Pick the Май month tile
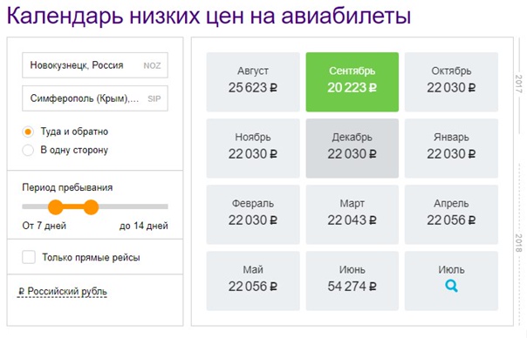The width and height of the screenshot is (527, 338). point(253,281)
